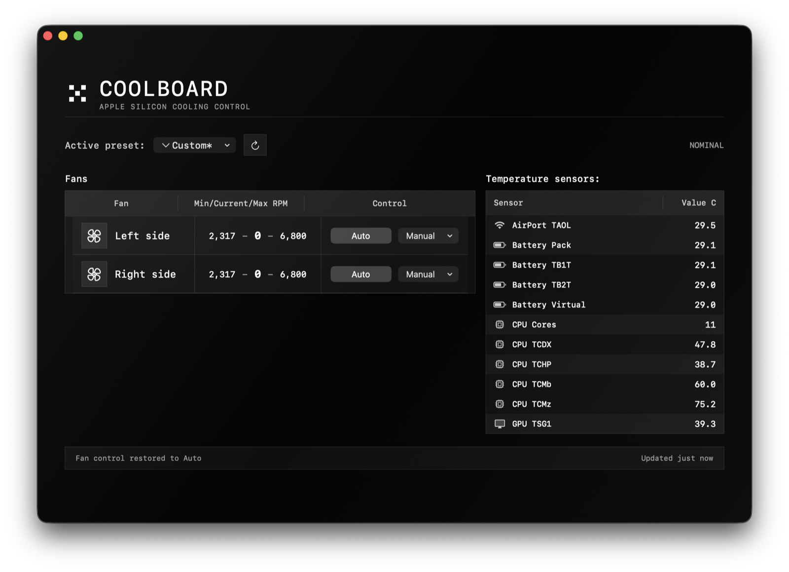Select the Battery Virtual sensor label
Image resolution: width=789 pixels, height=572 pixels.
pyautogui.click(x=549, y=305)
